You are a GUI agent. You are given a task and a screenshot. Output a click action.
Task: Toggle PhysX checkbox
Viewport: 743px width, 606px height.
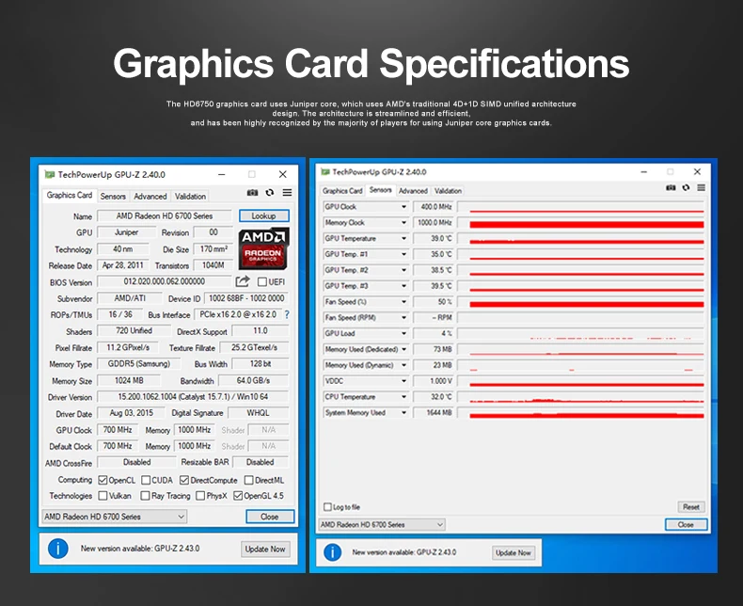point(200,496)
